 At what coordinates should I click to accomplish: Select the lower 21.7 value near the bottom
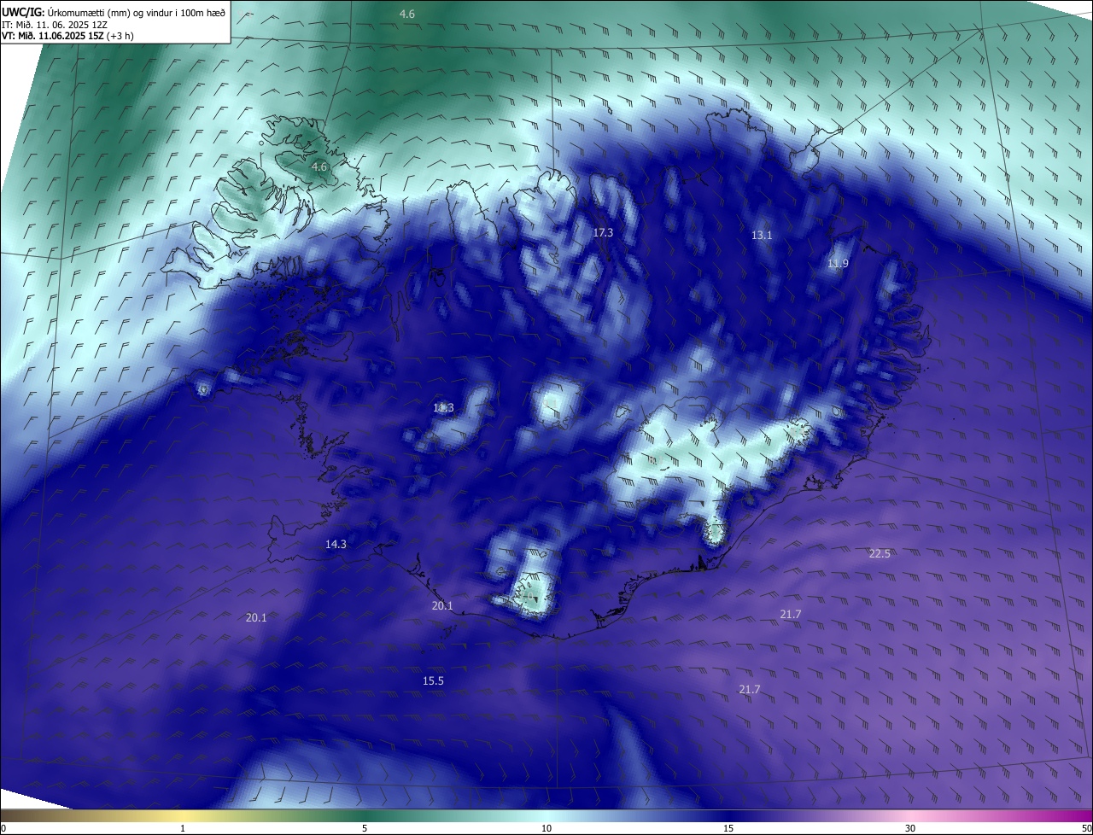coord(749,689)
